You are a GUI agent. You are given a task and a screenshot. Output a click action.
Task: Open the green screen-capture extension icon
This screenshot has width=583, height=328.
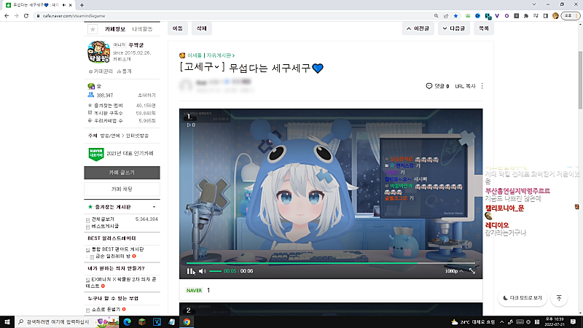coord(468,16)
